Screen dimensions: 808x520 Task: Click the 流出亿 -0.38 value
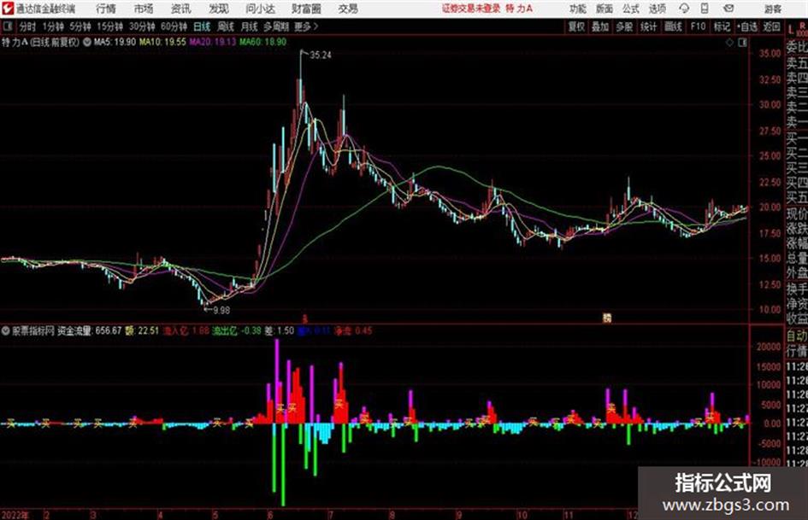(x=237, y=330)
